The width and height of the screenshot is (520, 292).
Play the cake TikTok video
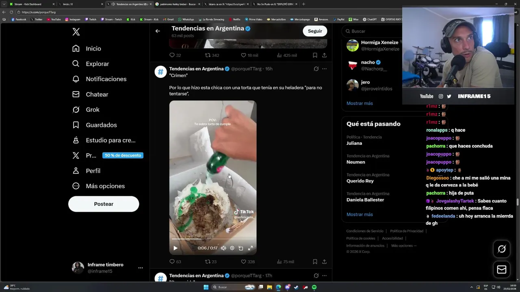coord(175,248)
